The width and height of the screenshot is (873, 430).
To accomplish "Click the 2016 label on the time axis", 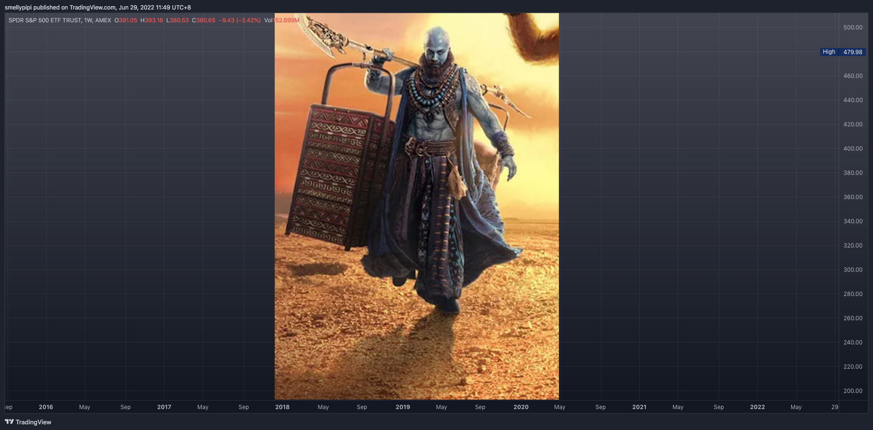I will click(x=46, y=407).
